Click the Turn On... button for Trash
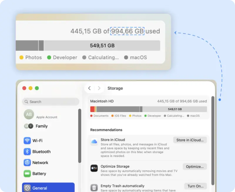 [x=195, y=186]
